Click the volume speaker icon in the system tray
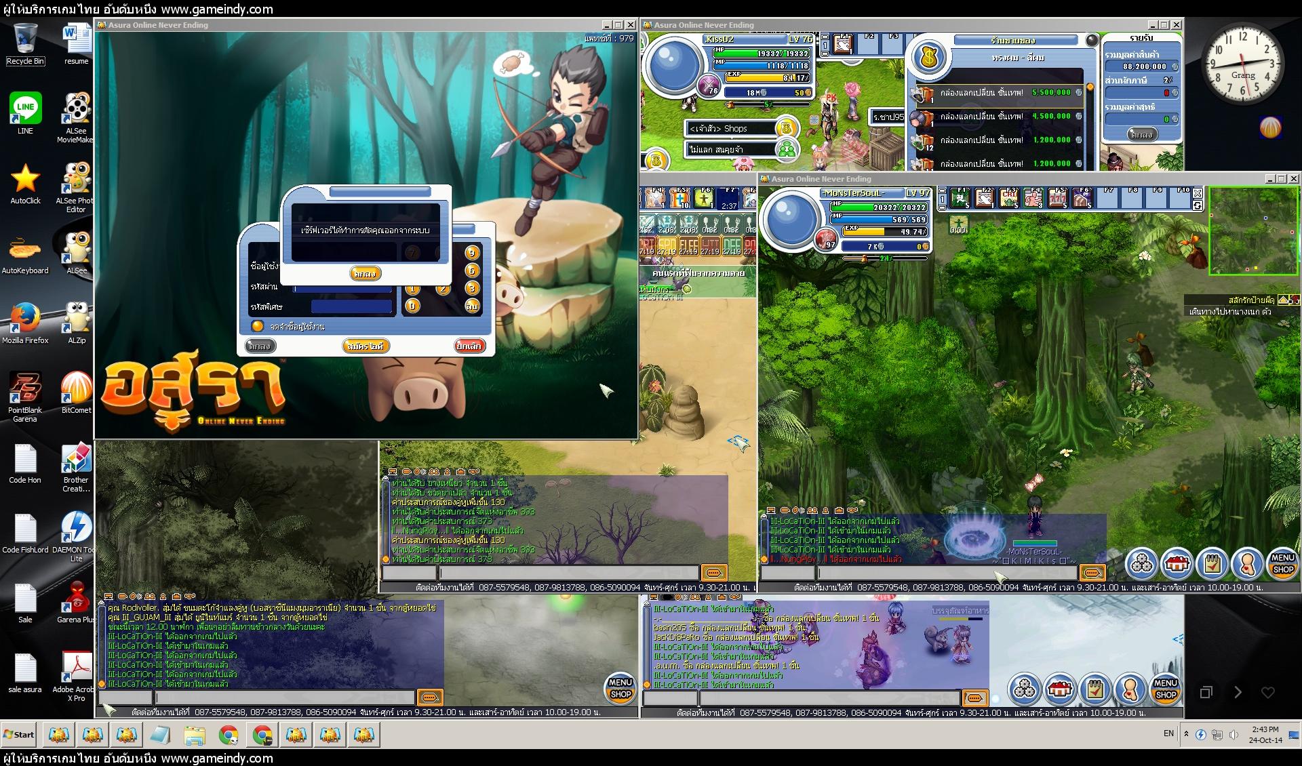Screen dimensions: 1302x766 point(1234,734)
